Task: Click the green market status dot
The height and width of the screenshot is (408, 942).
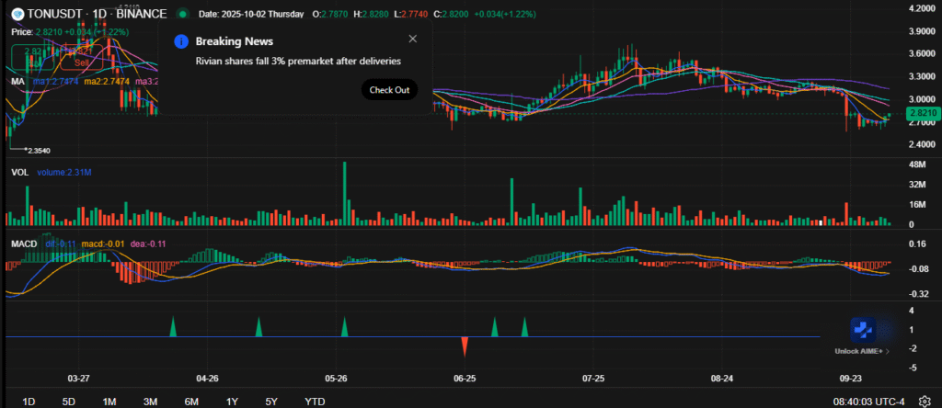Action: (182, 13)
